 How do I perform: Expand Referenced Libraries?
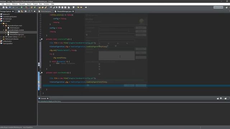(x=1, y=39)
